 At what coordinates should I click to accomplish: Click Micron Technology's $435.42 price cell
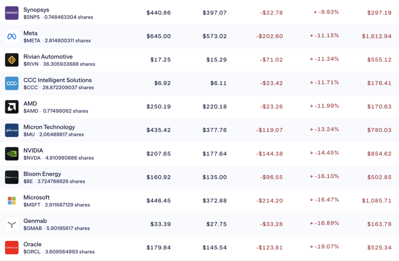coord(158,130)
